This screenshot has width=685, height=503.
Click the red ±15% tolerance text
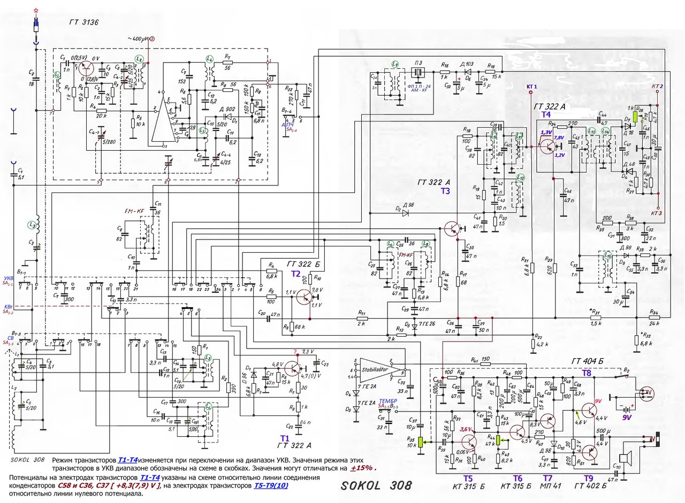pyautogui.click(x=362, y=468)
